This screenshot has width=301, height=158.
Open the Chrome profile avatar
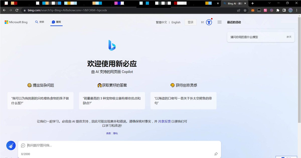coord(290,10)
